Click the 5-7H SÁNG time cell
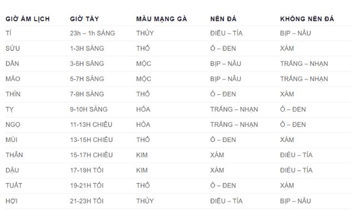Screen dimensions: 355x222 point(87,79)
